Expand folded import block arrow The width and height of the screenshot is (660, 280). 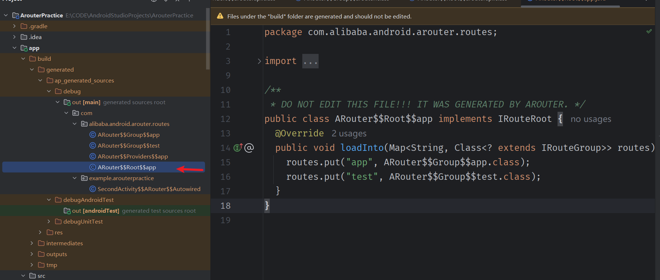coord(259,61)
